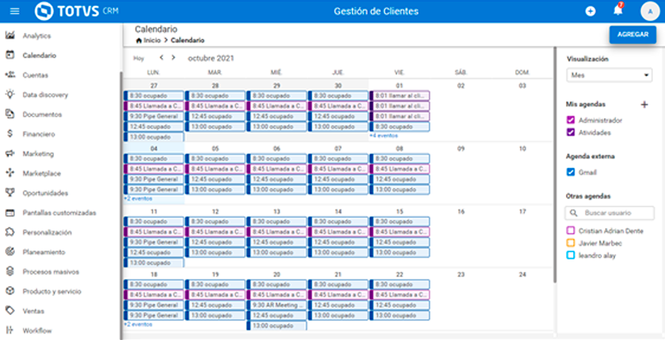Image resolution: width=665 pixels, height=340 pixels.
Task: Open the hamburger menu icon
Action: (x=15, y=11)
